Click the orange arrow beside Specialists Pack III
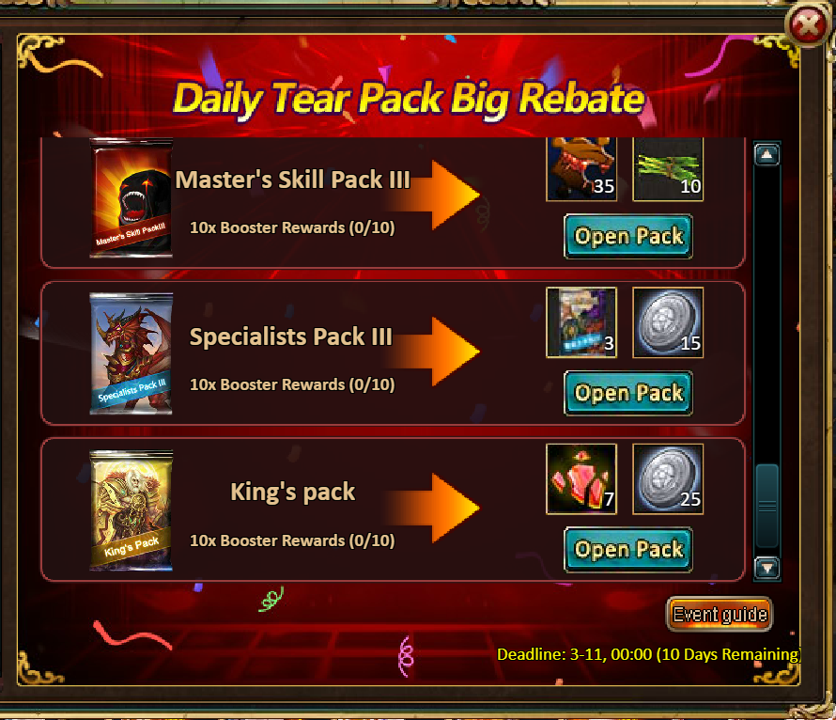This screenshot has height=720, width=836. (x=432, y=352)
